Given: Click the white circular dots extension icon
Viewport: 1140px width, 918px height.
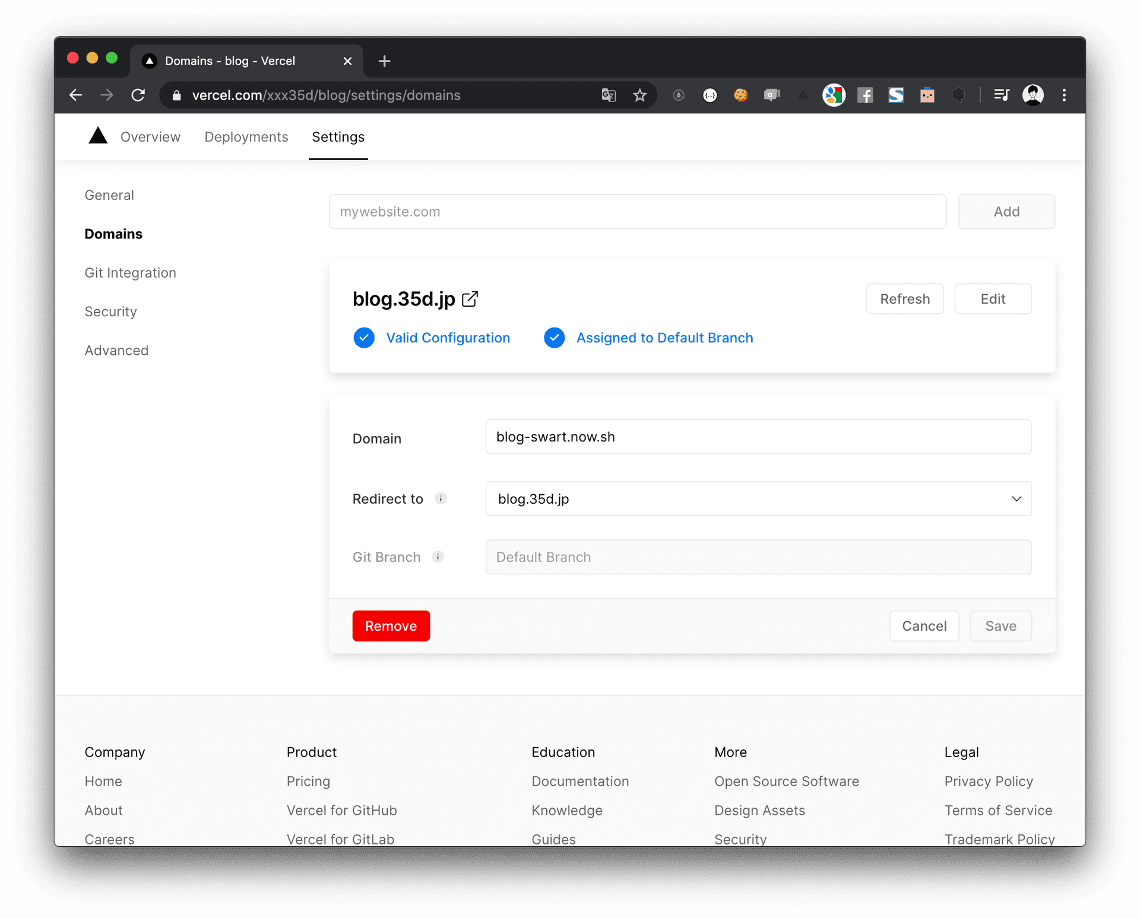Looking at the screenshot, I should pos(710,95).
